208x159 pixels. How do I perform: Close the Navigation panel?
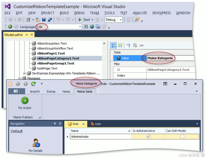pos(60,123)
